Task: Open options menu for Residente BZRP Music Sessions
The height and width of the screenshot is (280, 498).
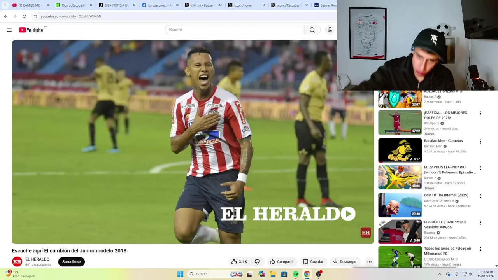Action: (x=480, y=223)
